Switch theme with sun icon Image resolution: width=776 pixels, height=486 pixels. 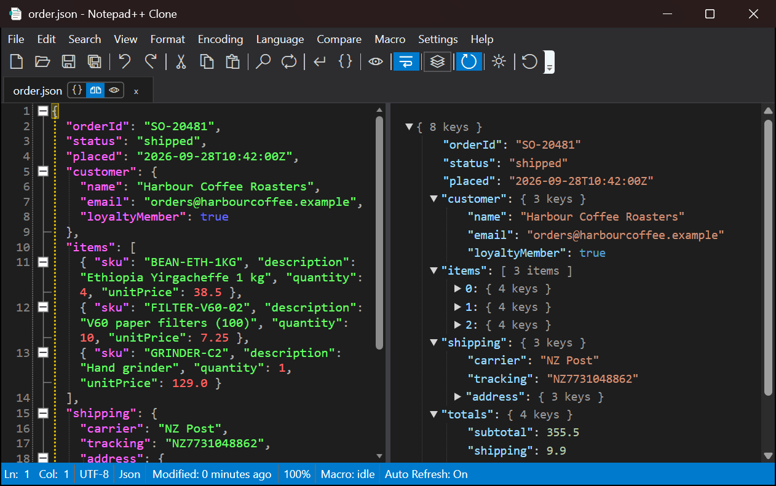point(499,61)
